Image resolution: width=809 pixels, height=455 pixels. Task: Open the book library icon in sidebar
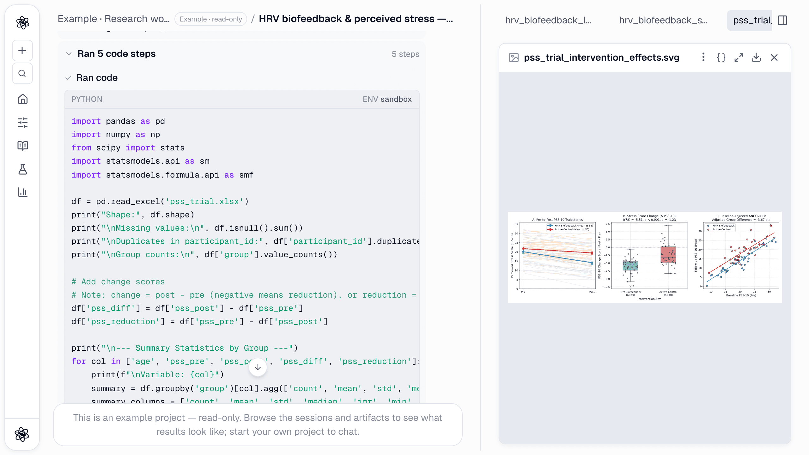[22, 146]
